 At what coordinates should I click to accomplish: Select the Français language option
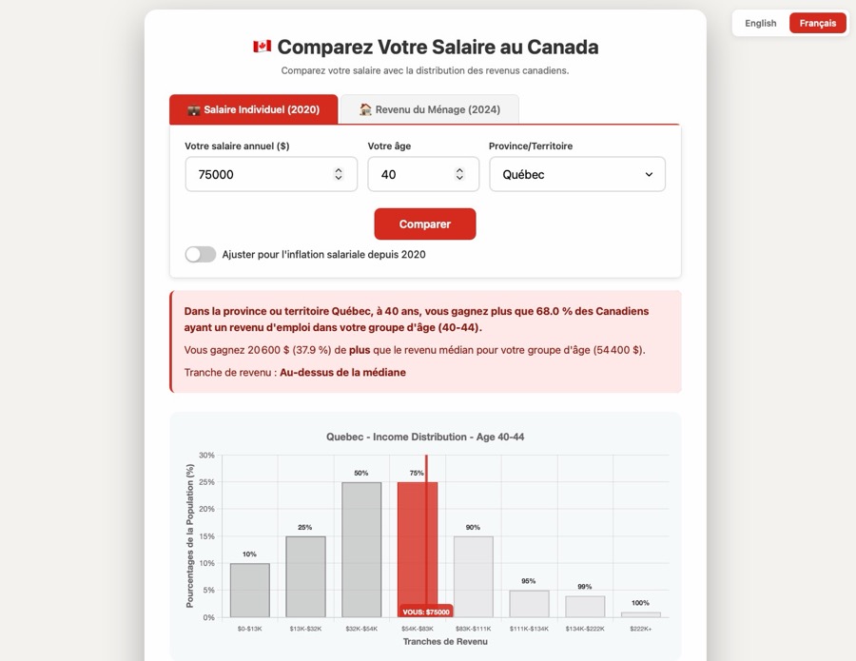[817, 23]
